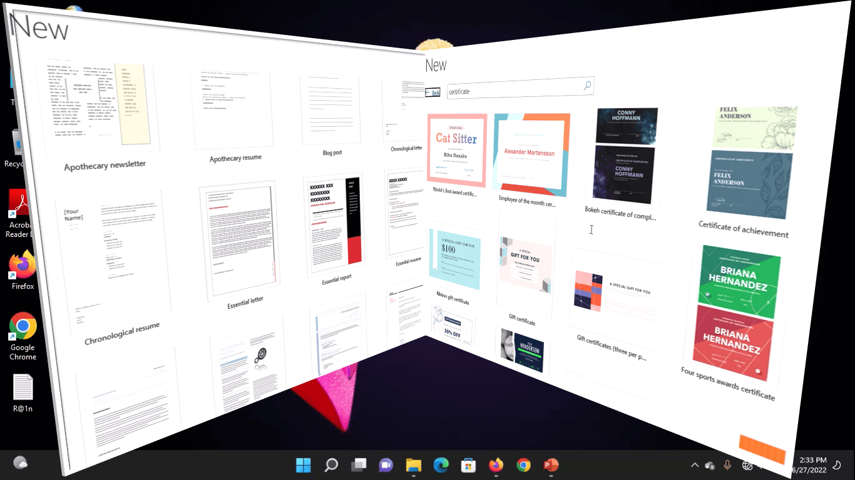Viewport: 855px width, 480px height.
Task: Switch to Firefox on the taskbar
Action: pos(496,465)
